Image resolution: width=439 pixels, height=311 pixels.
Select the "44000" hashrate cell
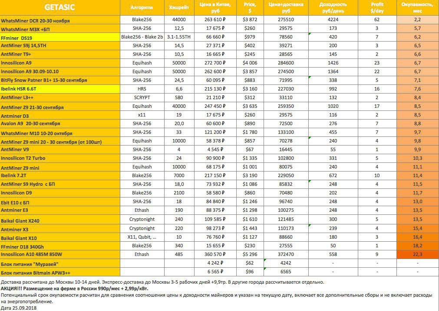tap(179, 19)
